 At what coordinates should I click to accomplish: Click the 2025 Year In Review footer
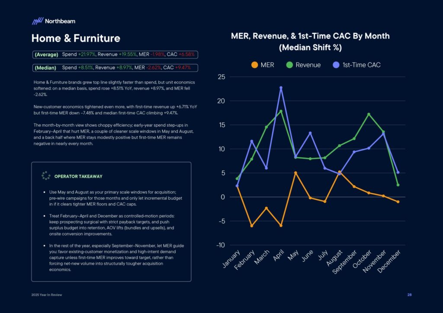pyautogui.click(x=46, y=294)
